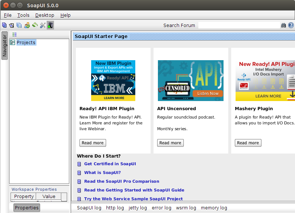Screen dimensions: 295x213
Task: Click the Save All Projects floppy icon
Action: coord(19,25)
